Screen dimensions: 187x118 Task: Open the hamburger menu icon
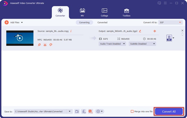point(165,3)
